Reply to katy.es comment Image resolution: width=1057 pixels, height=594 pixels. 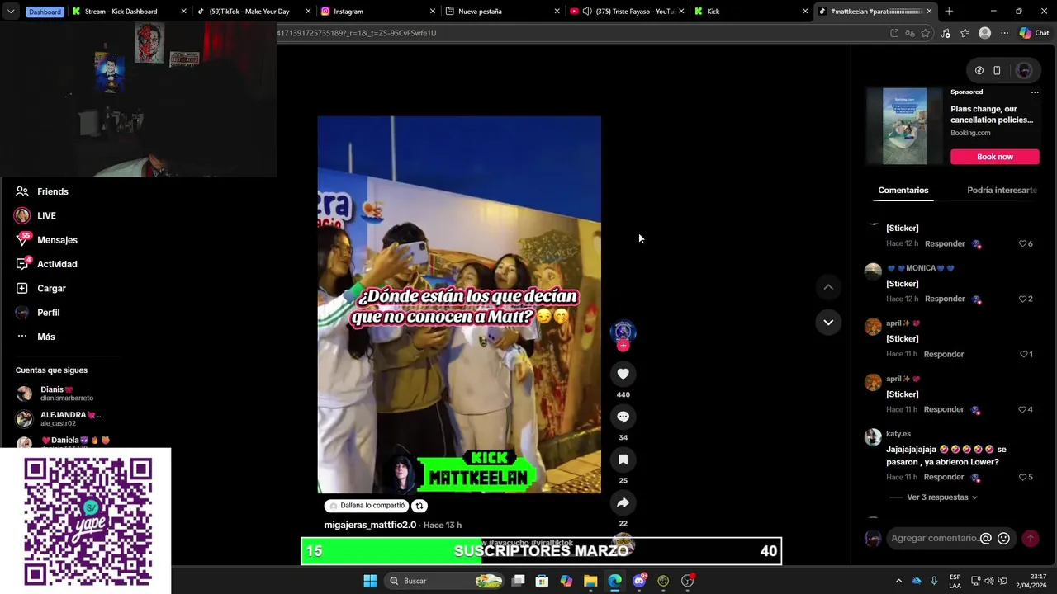(x=945, y=477)
